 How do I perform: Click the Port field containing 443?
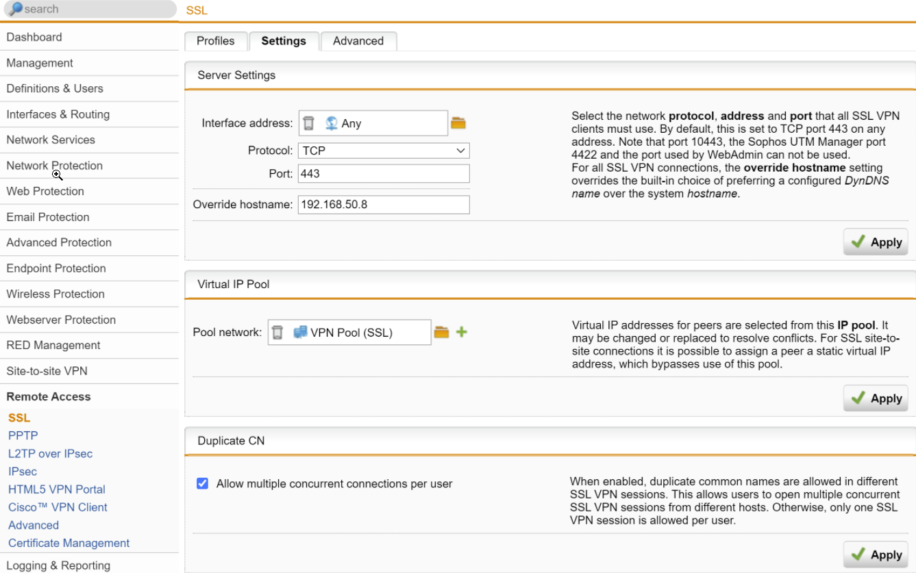(384, 174)
